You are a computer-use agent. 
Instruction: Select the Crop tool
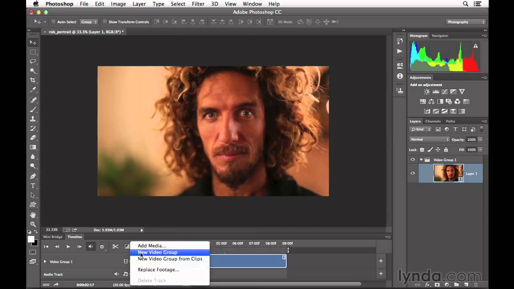tap(33, 80)
